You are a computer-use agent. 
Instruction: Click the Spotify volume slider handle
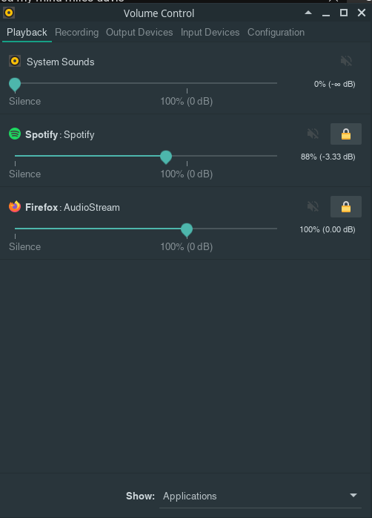tap(166, 157)
